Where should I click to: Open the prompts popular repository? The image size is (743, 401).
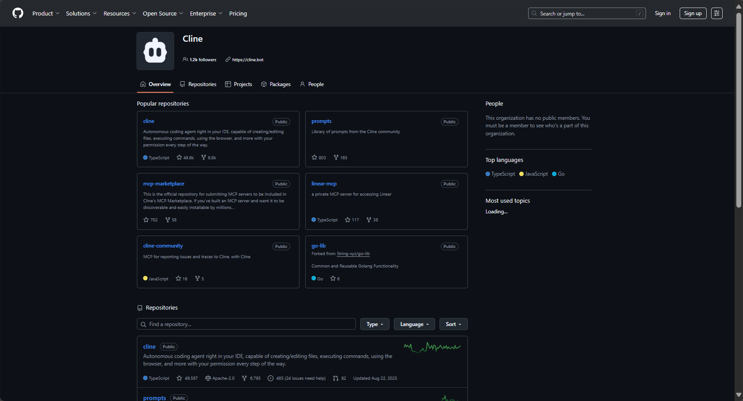click(321, 121)
